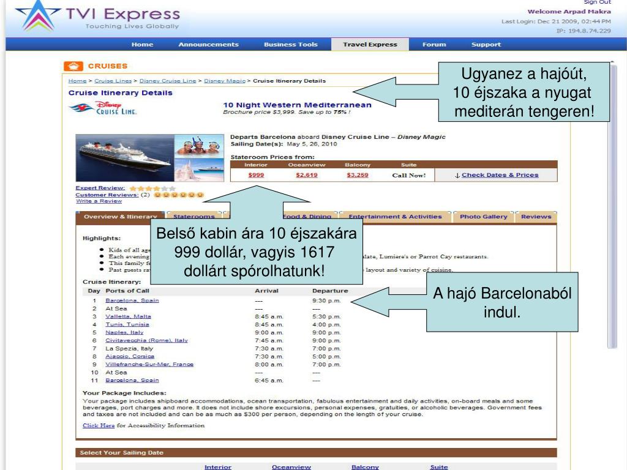Viewport: 627px width, 470px height.
Task: Open the Announcements menu item
Action: (208, 44)
